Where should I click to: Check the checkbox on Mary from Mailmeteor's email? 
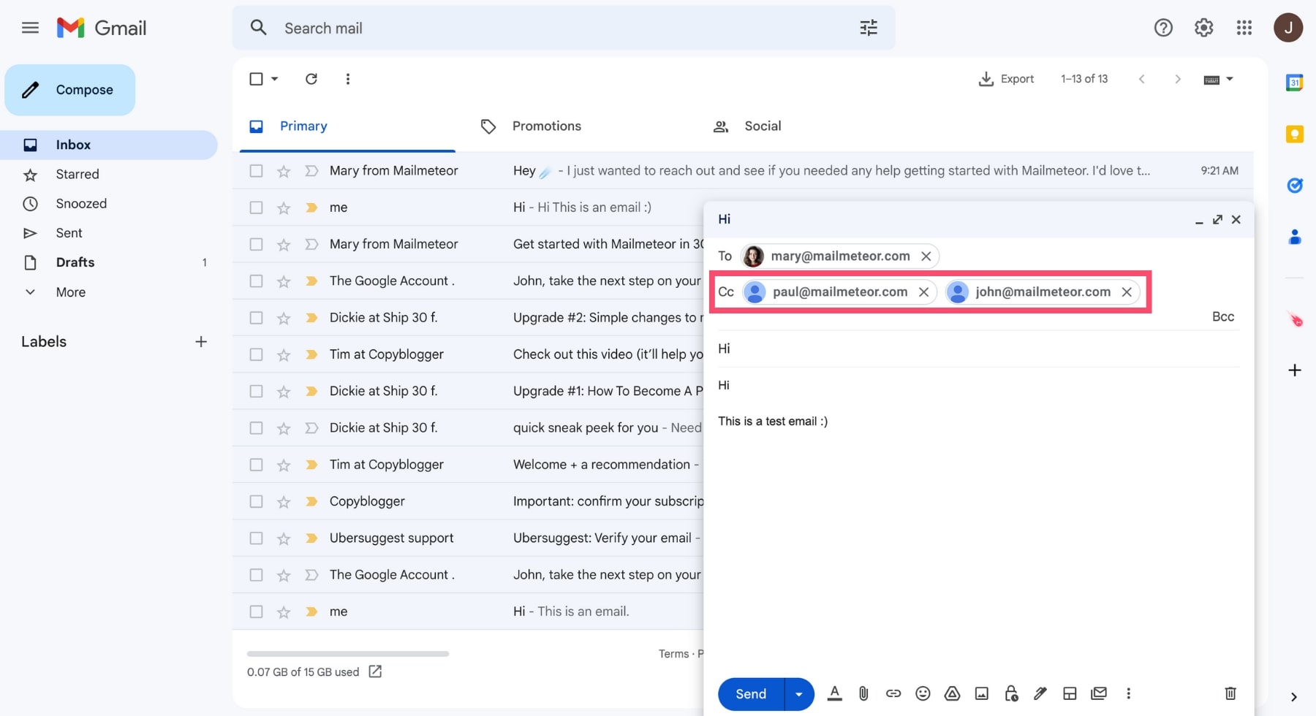256,170
